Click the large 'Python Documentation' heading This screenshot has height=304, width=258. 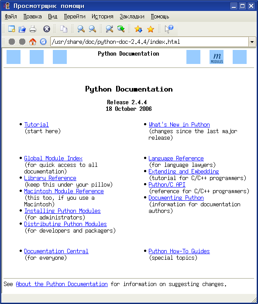(x=129, y=89)
